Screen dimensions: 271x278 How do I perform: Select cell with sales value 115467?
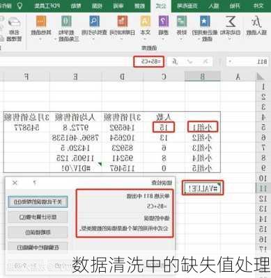pos(123,168)
